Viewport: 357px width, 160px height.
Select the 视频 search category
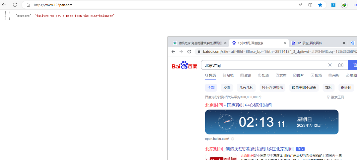pos(316,76)
